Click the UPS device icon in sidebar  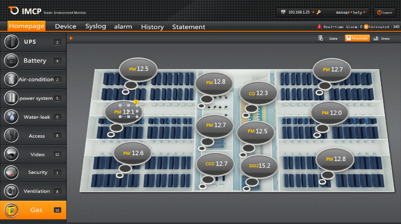point(11,42)
